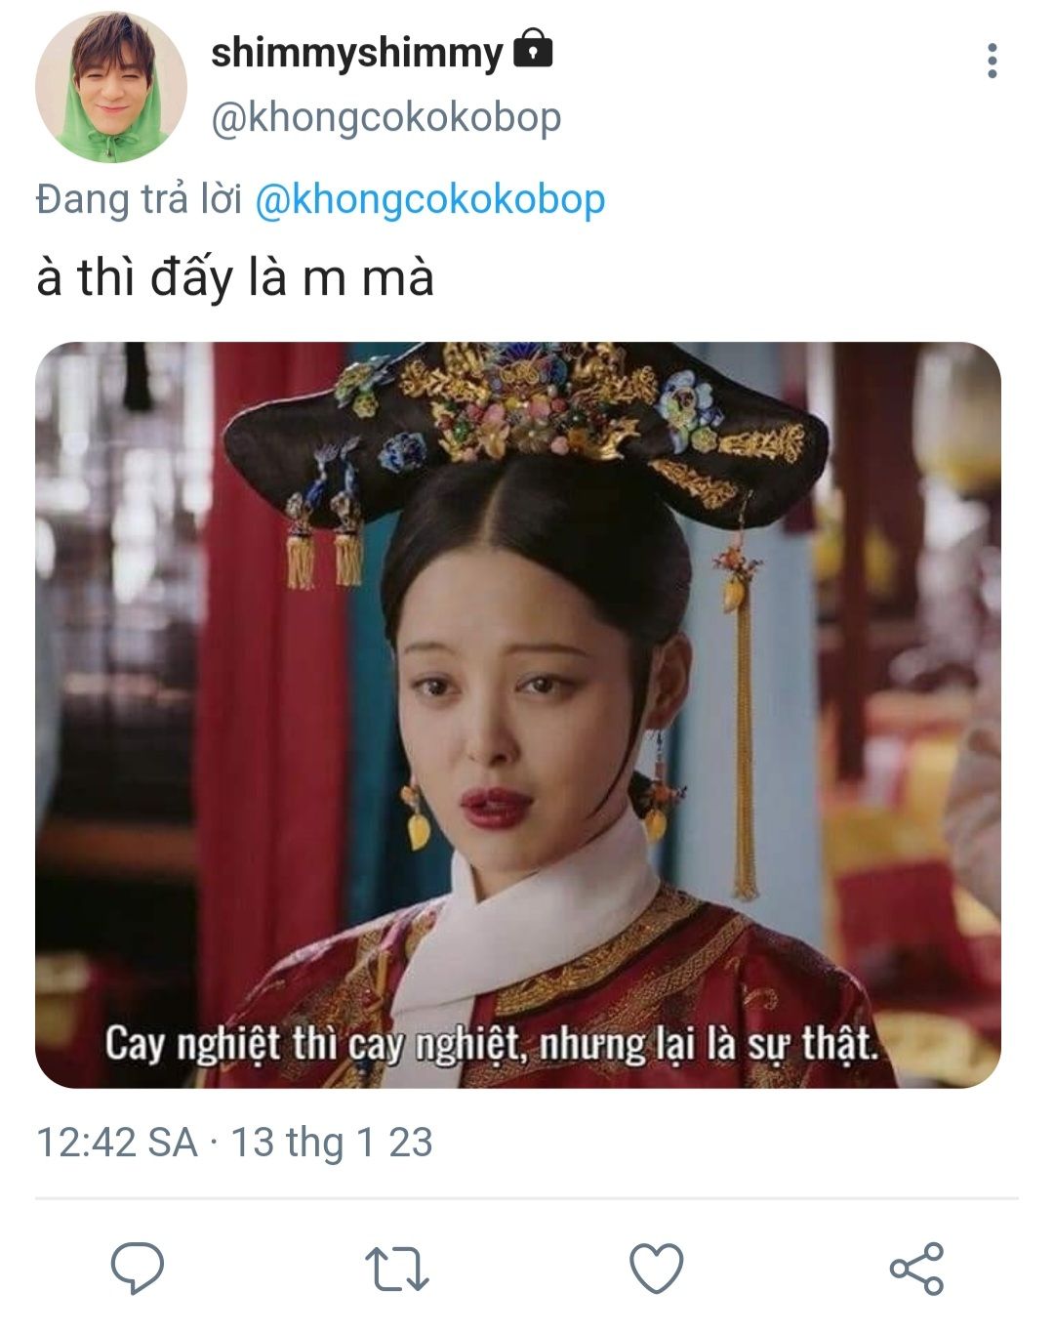The height and width of the screenshot is (1333, 1054).
Task: Open the three-dot more options menu
Action: [x=992, y=61]
